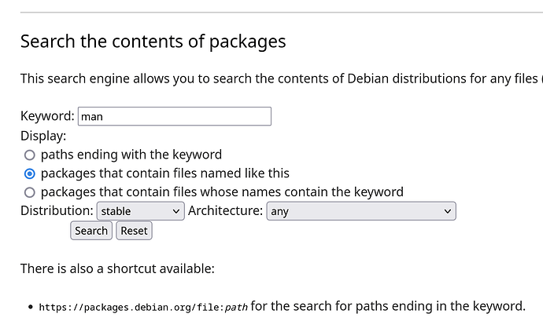Click the "Search the contents of packages" heading
Viewport: 543px width, 321px height.
click(x=153, y=42)
